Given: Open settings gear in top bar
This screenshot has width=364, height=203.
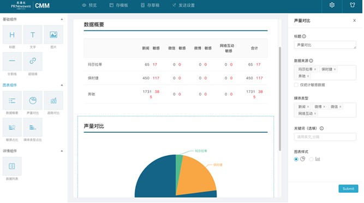Looking at the screenshot, I should [x=332, y=5].
